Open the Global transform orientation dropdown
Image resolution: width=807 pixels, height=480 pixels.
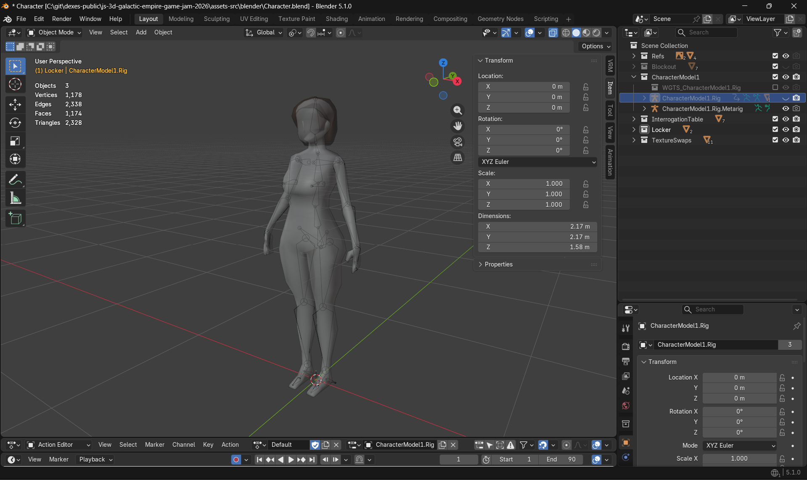click(x=263, y=32)
